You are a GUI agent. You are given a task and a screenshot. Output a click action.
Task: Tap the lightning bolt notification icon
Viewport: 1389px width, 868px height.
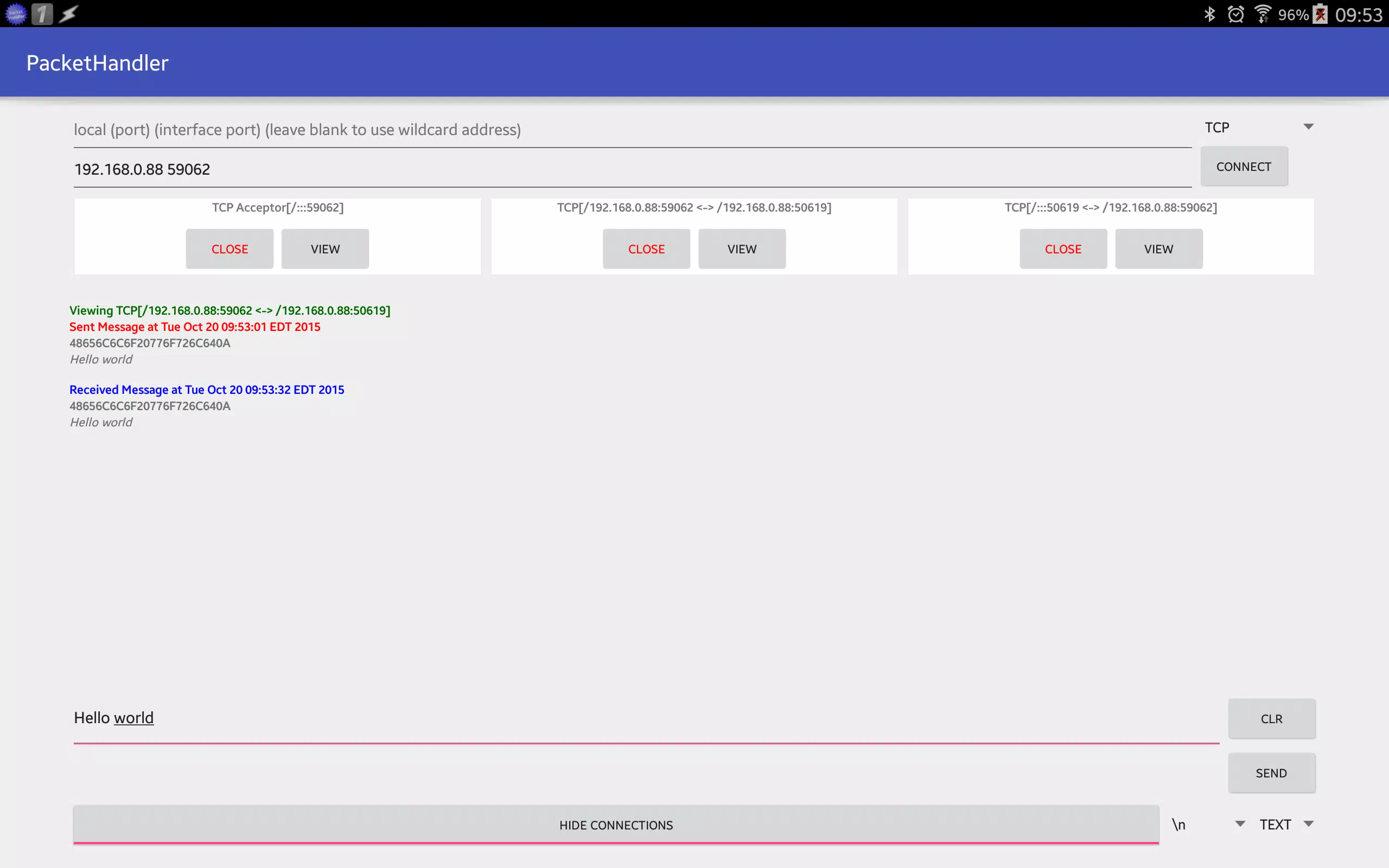coord(68,14)
